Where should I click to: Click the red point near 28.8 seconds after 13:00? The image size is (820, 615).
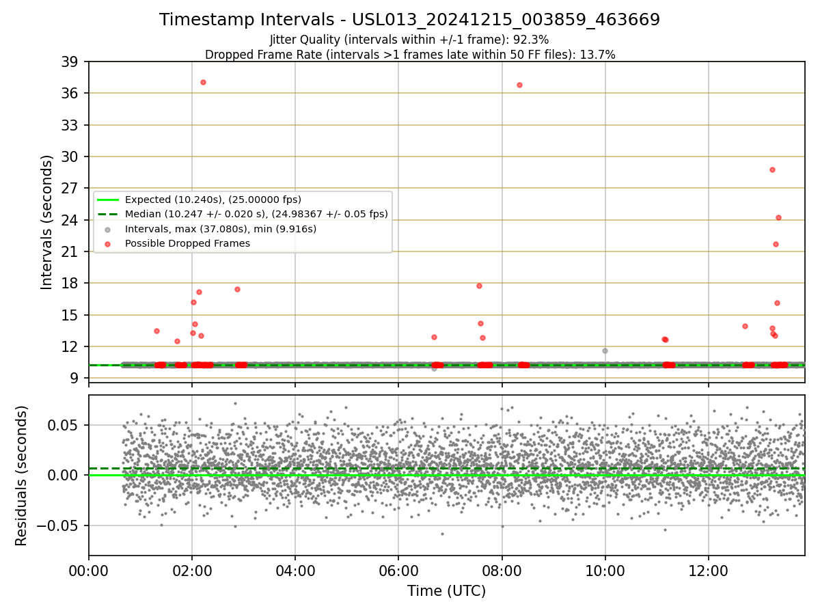772,169
